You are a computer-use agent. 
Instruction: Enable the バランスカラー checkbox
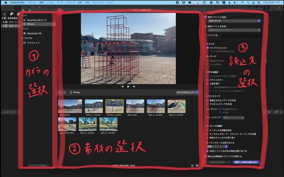tap(207, 80)
